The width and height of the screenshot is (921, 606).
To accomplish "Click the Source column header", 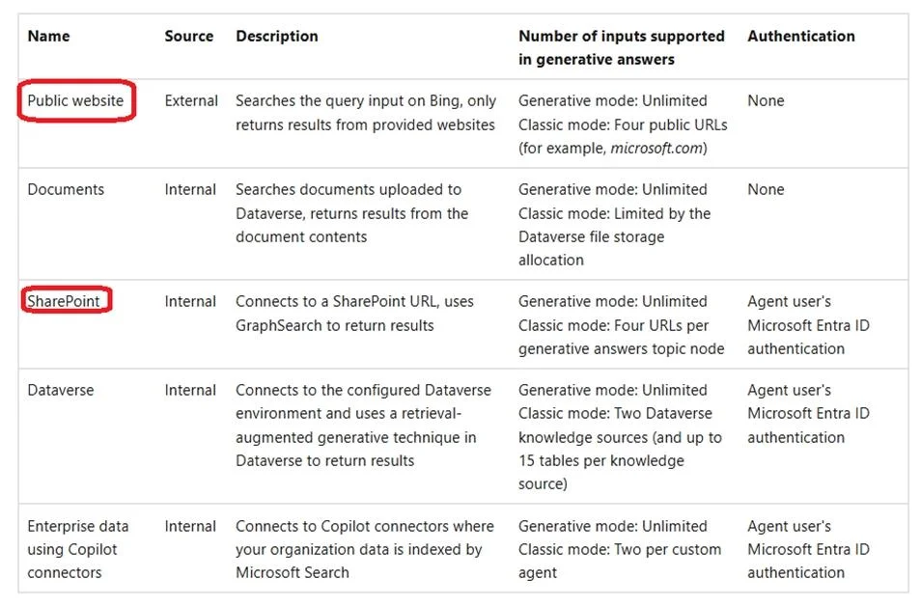I will coord(188,36).
